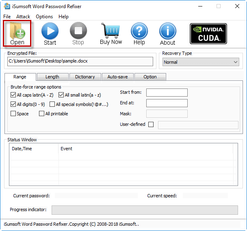Enable All special symbols checkbox
This screenshot has height=231, width=247.
(x=52, y=104)
